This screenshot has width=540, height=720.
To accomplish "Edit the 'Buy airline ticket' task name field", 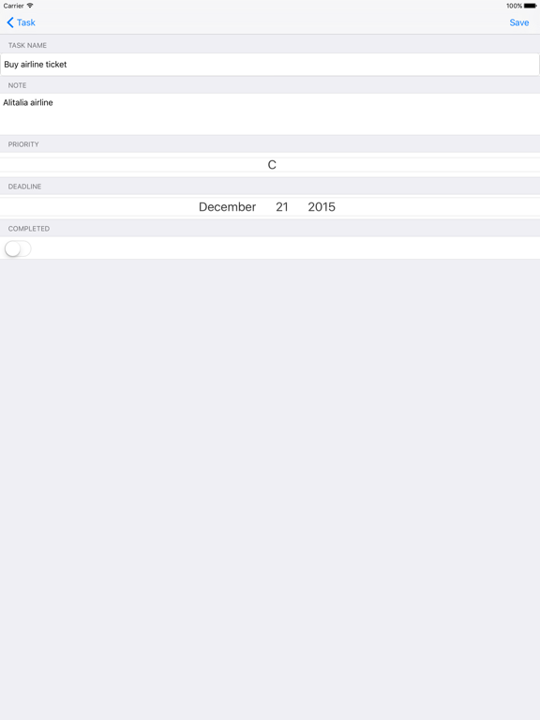I will pos(270,65).
